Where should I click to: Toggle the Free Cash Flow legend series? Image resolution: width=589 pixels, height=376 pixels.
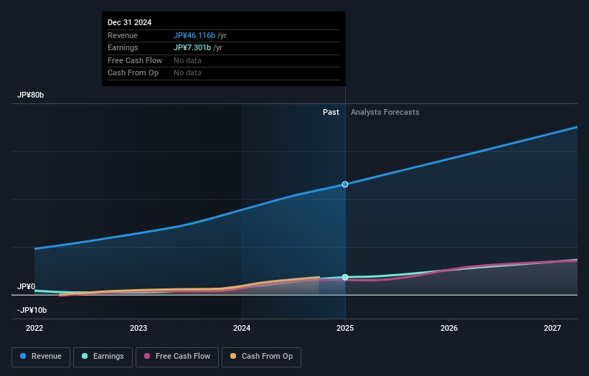tap(177, 357)
